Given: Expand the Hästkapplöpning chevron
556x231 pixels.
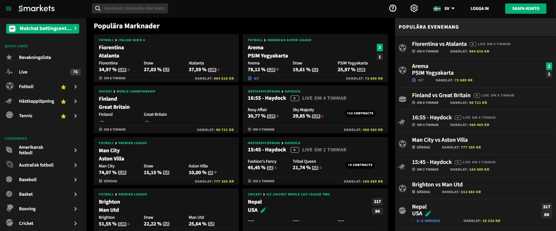Looking at the screenshot, I should pyautogui.click(x=75, y=101).
